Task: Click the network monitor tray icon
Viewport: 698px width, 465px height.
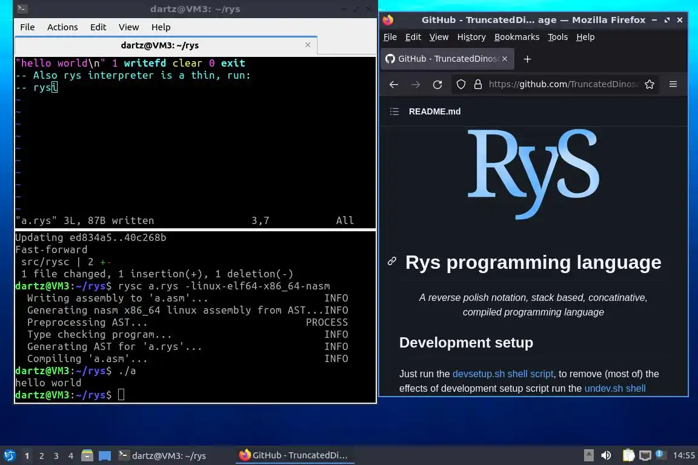Action: coord(645,455)
